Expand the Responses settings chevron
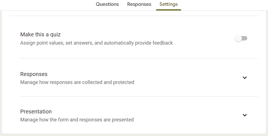 tap(245, 78)
